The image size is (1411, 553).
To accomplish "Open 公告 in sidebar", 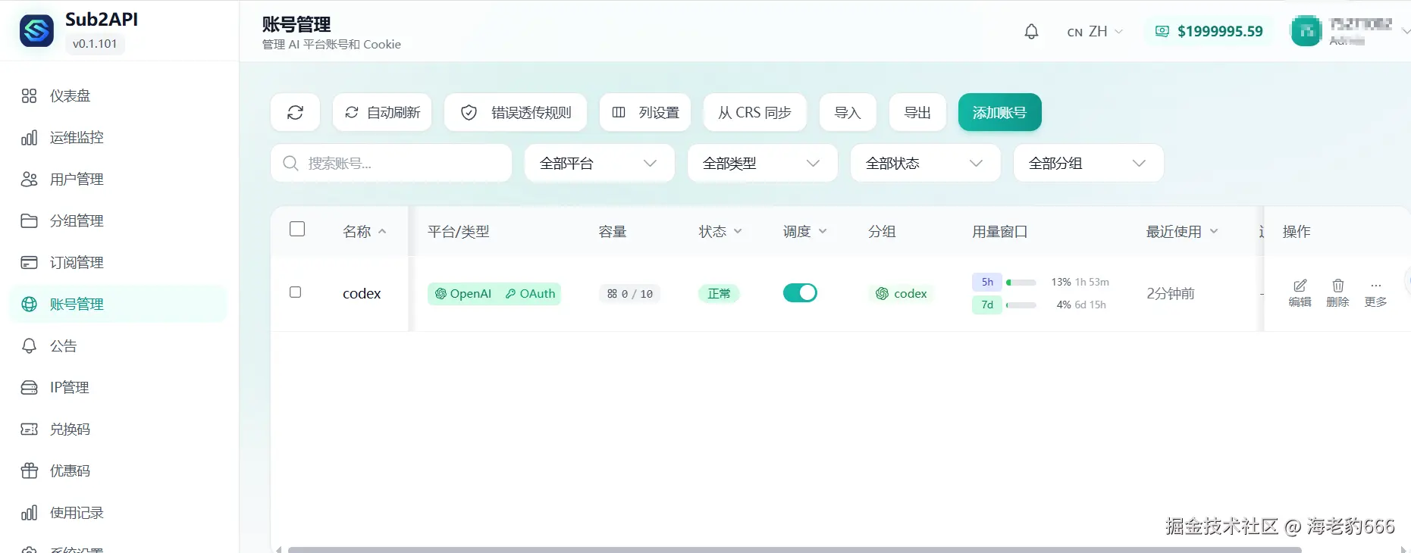I will [x=118, y=346].
